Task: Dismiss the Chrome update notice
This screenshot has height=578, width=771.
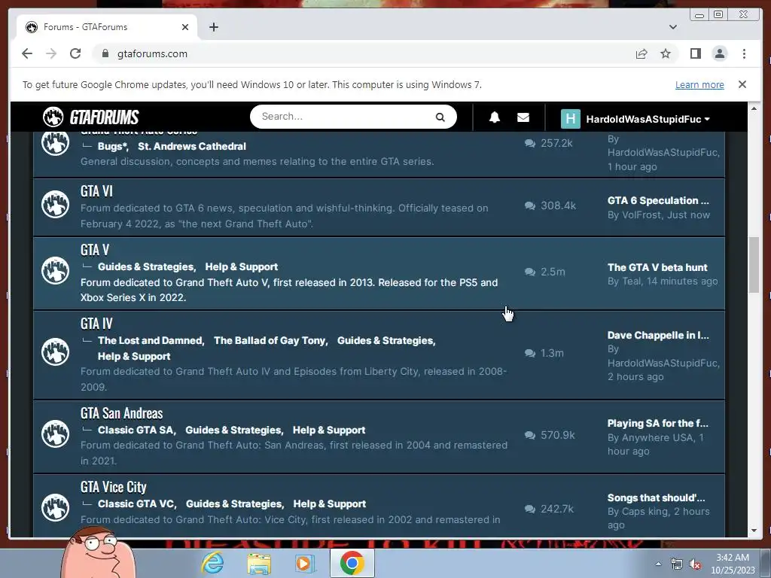Action: pos(742,84)
